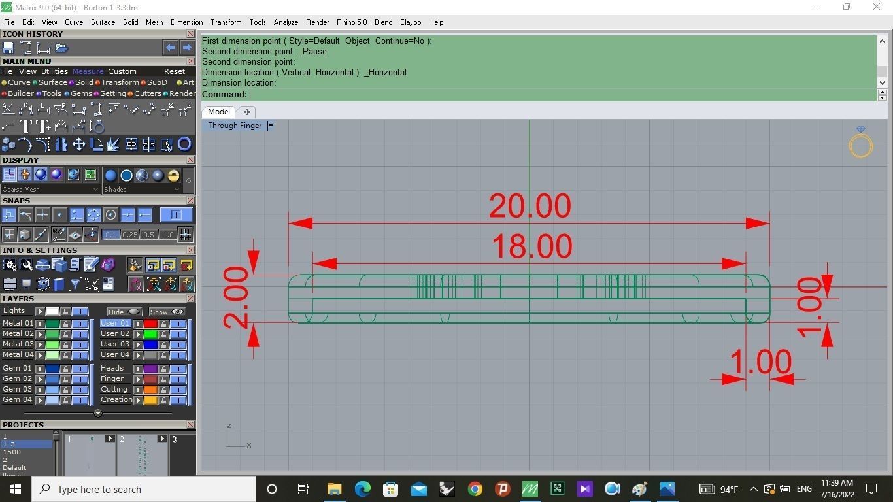Image resolution: width=893 pixels, height=502 pixels.
Task: Open the Shaded display mode dropdown
Action: (x=142, y=189)
